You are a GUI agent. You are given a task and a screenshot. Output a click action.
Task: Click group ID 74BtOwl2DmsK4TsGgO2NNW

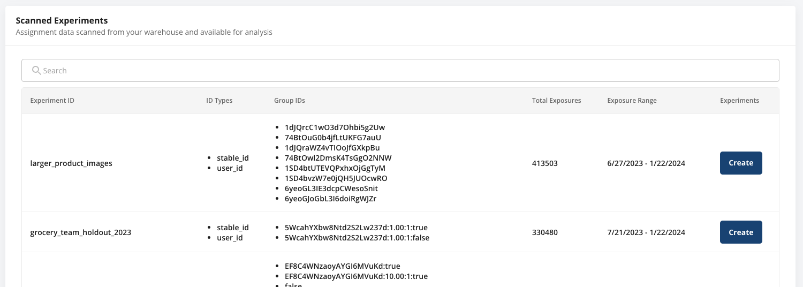click(338, 158)
